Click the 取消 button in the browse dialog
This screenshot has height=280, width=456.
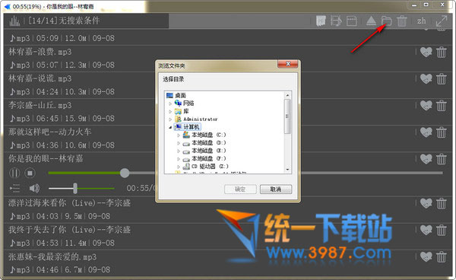pyautogui.click(x=276, y=189)
